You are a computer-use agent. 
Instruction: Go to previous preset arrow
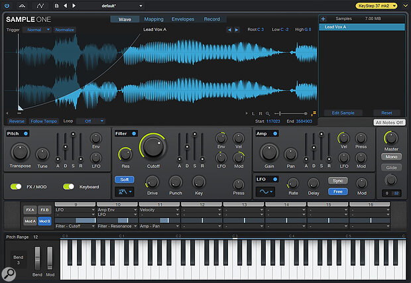[x=65, y=5]
